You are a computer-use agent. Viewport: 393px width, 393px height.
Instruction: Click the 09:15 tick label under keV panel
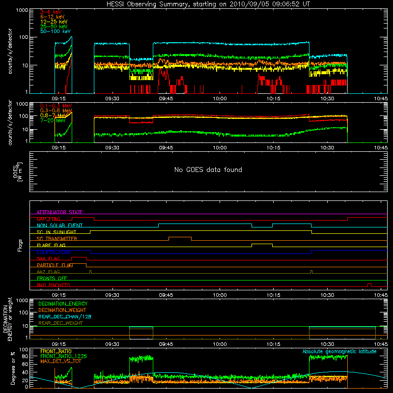click(x=58, y=99)
